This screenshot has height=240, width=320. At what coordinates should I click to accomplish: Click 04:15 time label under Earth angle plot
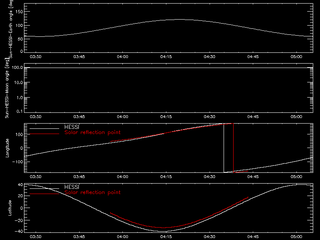pyautogui.click(x=166, y=57)
